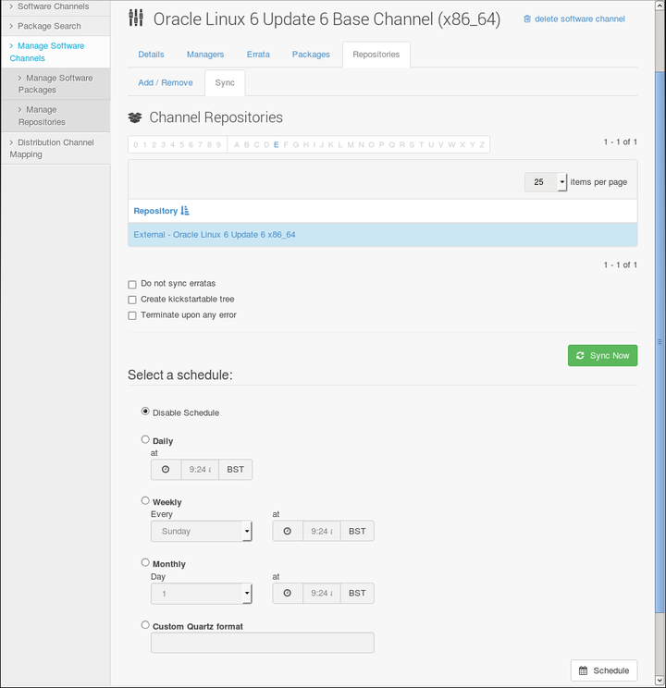The height and width of the screenshot is (688, 666).
Task: Expand Software Channels in sidebar
Action: click(x=53, y=6)
